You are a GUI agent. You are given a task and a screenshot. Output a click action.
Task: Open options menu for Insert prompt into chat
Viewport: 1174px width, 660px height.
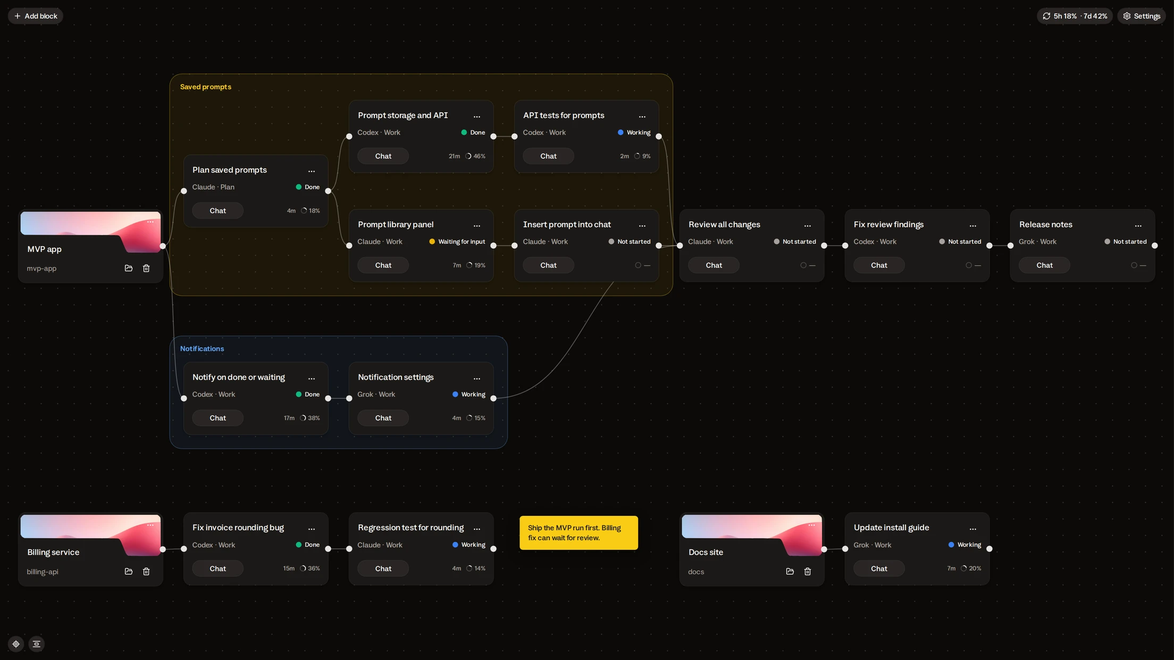pos(642,226)
